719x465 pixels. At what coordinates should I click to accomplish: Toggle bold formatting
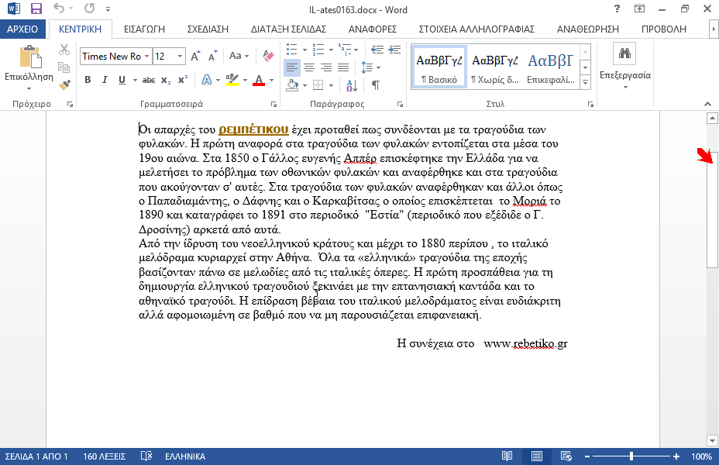click(x=88, y=80)
